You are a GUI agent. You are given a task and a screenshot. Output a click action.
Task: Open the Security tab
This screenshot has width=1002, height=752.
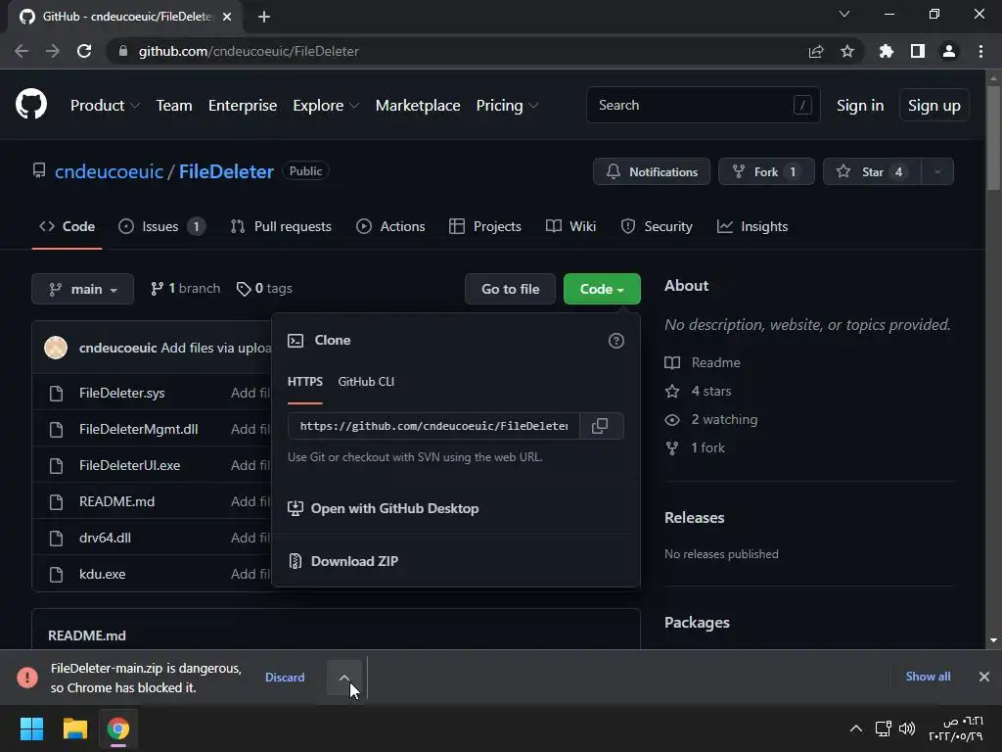click(657, 226)
